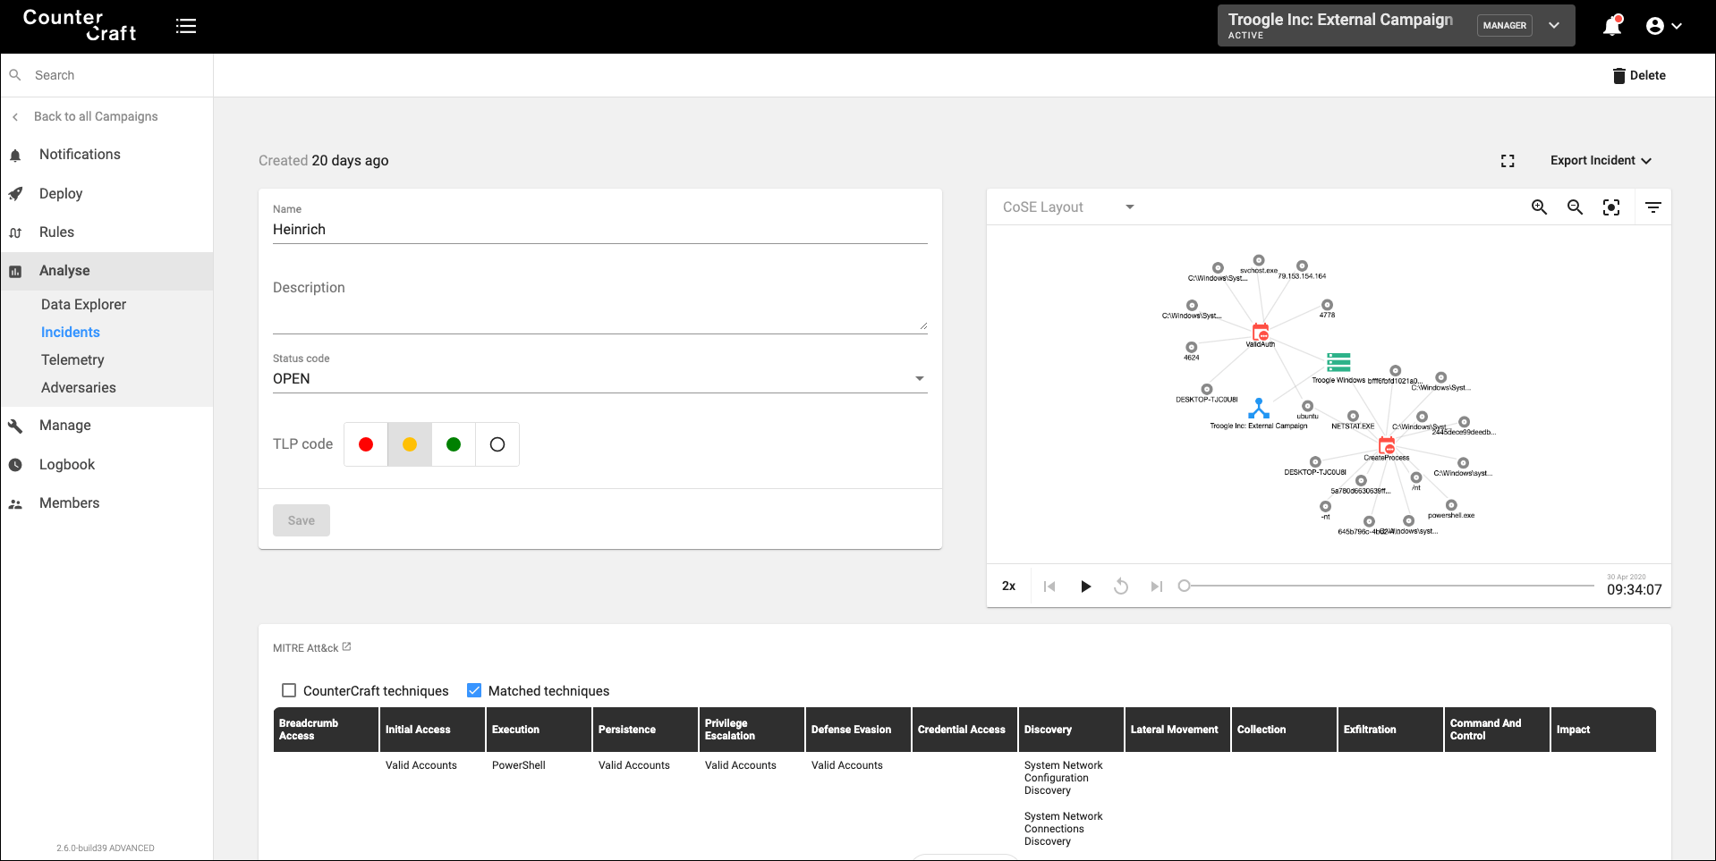
Task: Delete this incident
Action: pos(1639,76)
